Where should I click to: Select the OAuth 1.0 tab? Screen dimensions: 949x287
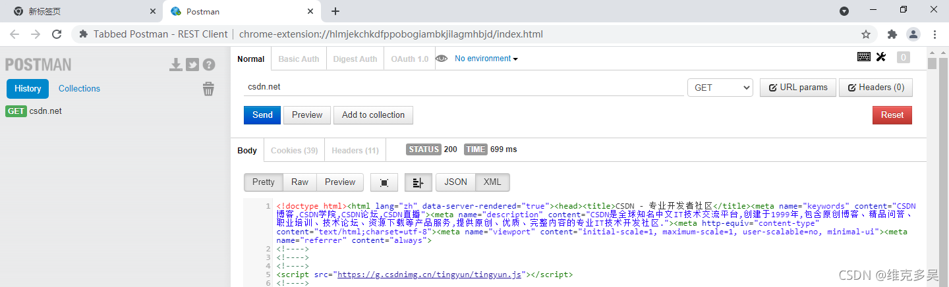tap(409, 59)
